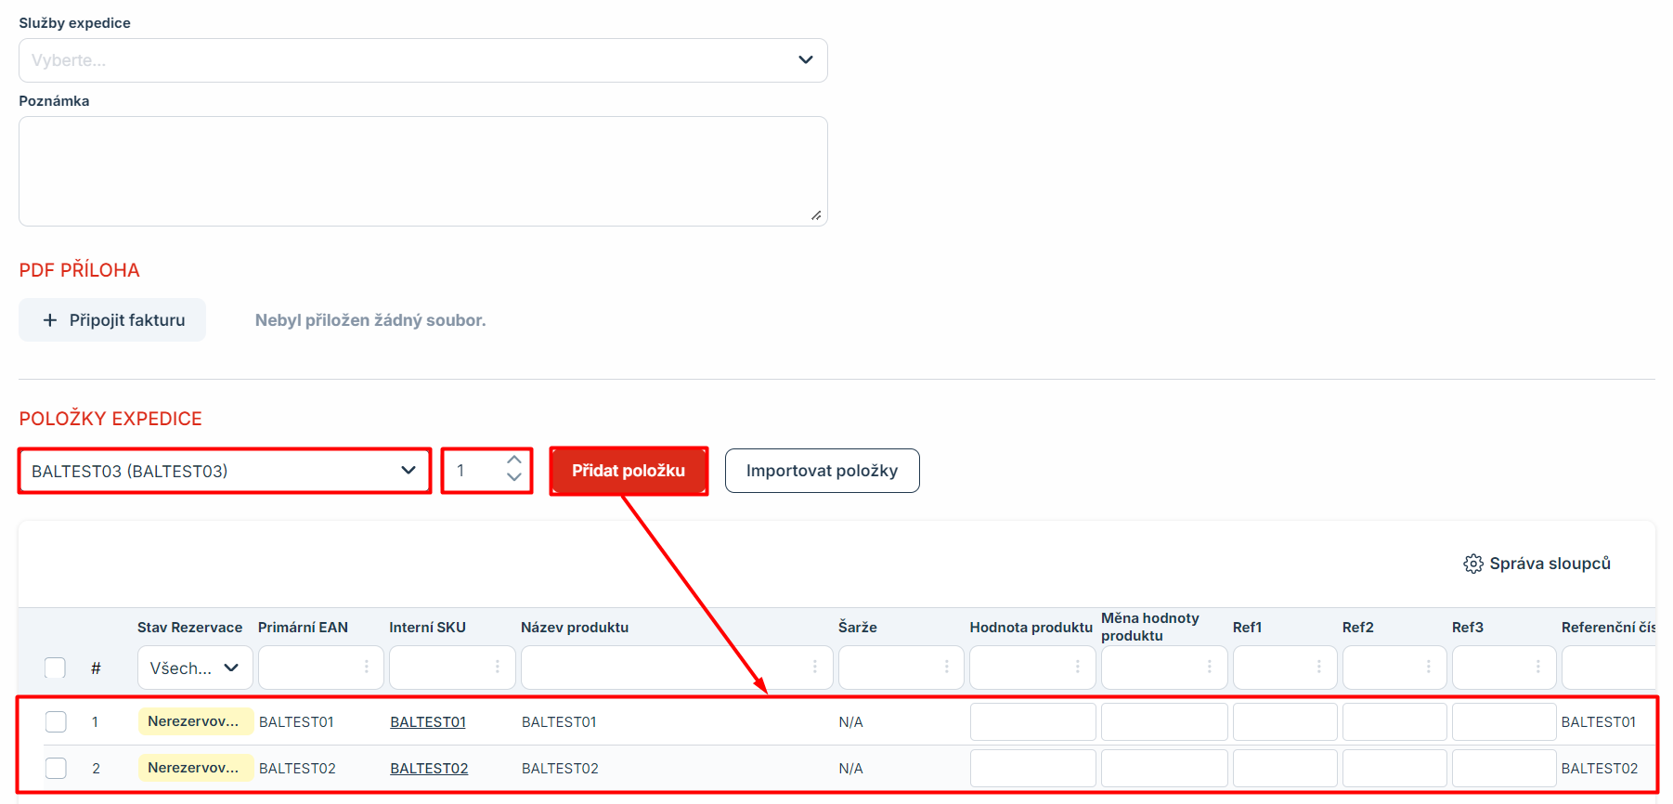Open filter menu dots in Šarže column

coord(947,667)
